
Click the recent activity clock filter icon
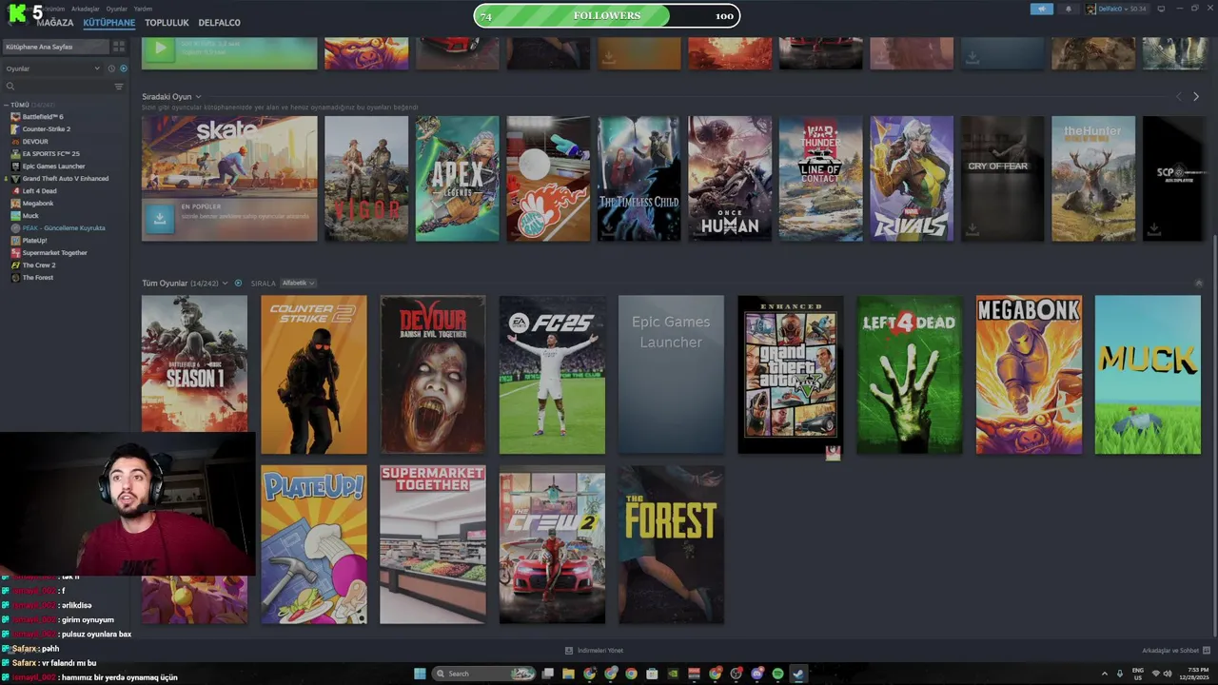point(111,68)
